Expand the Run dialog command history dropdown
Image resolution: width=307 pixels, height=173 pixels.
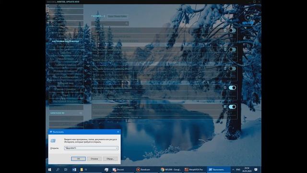point(117,148)
